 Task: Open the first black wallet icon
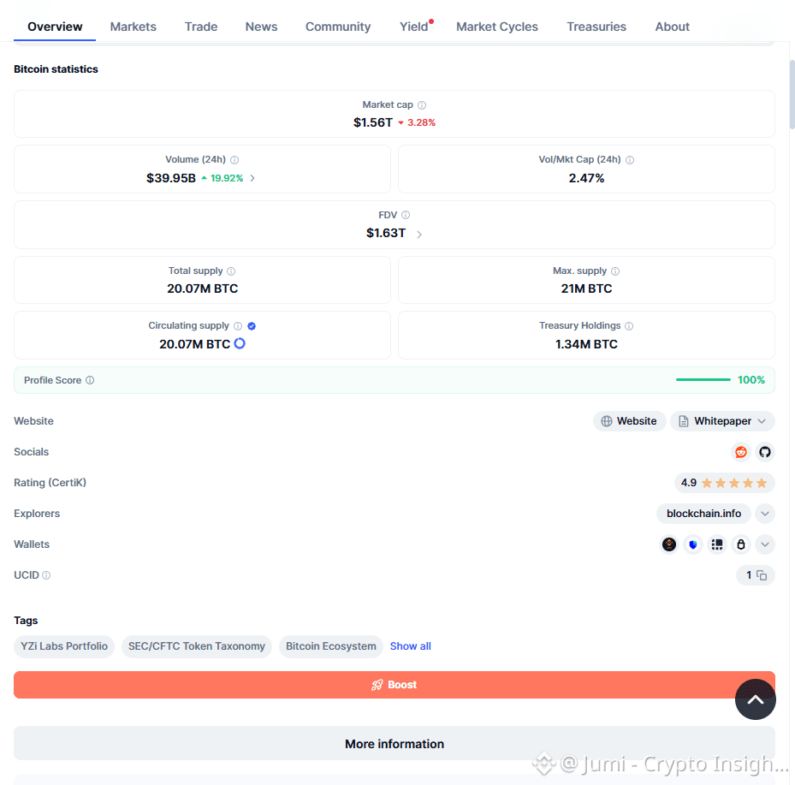669,544
